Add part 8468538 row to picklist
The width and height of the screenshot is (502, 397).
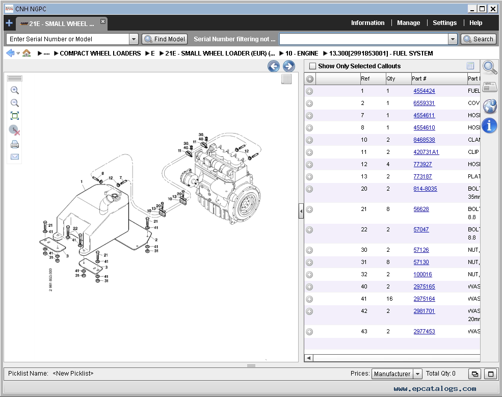(x=309, y=140)
